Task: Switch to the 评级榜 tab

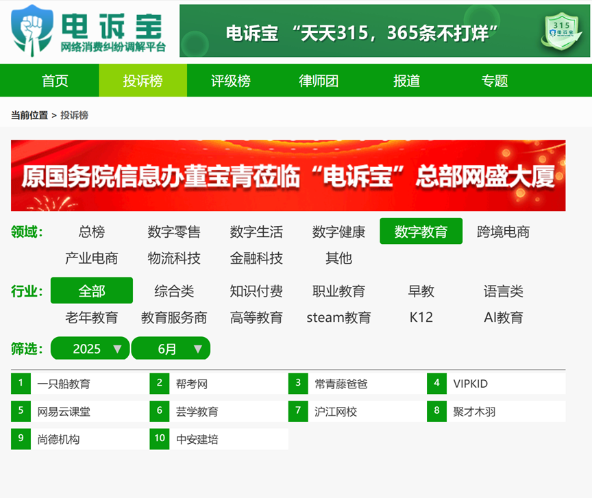Action: point(231,80)
